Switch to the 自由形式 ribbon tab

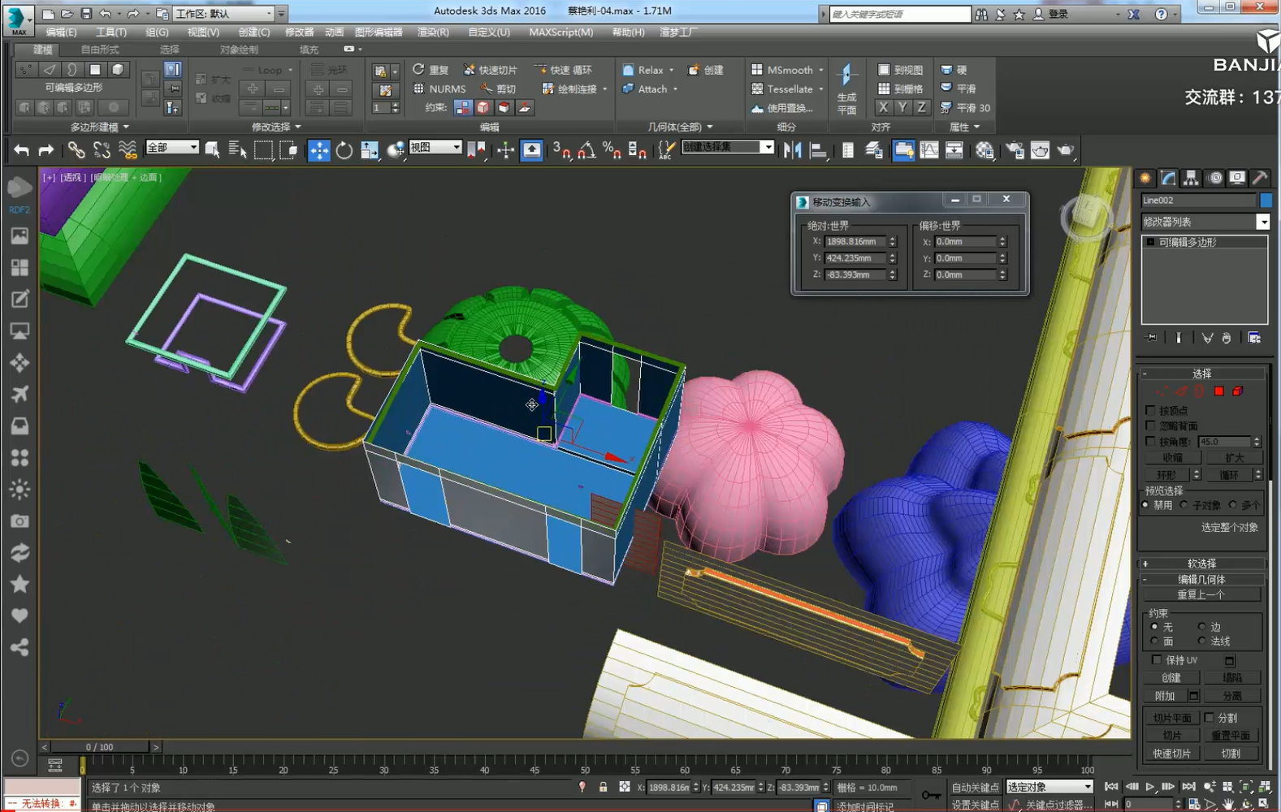click(x=100, y=50)
